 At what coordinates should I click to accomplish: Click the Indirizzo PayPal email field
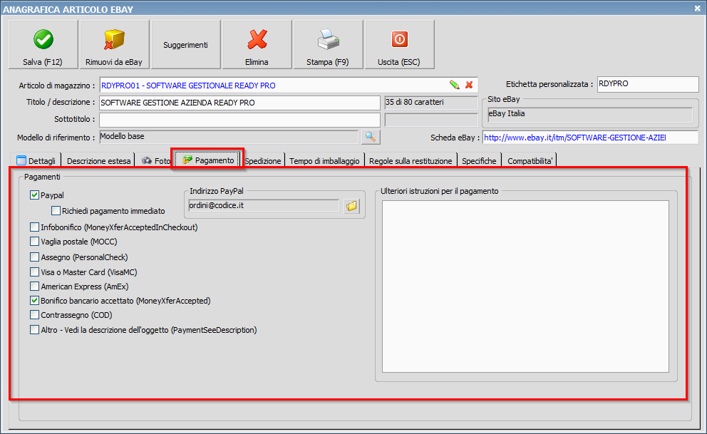(x=263, y=205)
